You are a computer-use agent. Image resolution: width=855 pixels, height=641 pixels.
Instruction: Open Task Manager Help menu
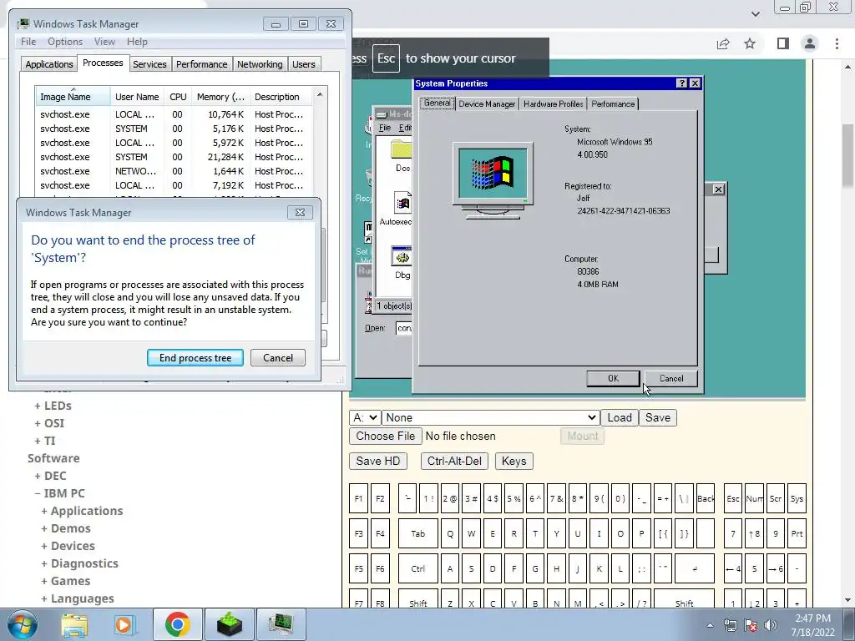pyautogui.click(x=137, y=42)
